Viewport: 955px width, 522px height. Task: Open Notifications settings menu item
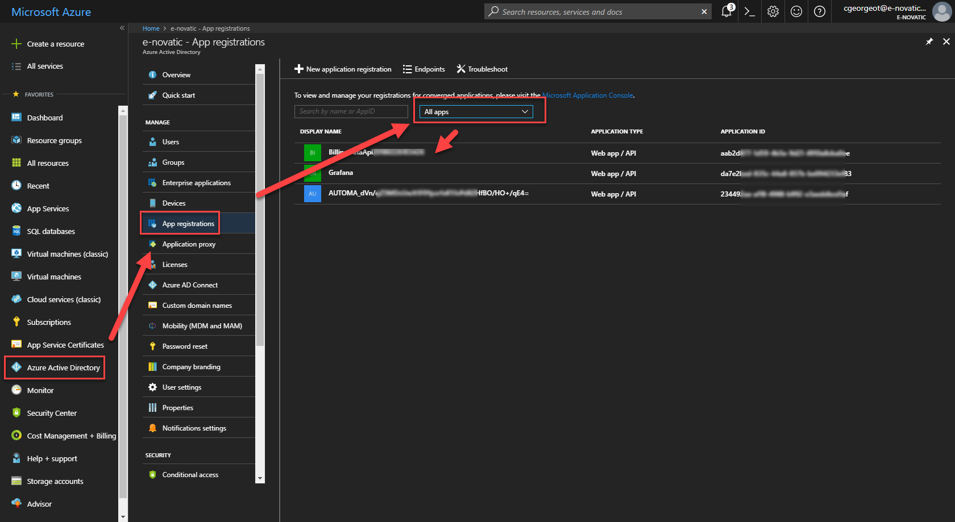pyautogui.click(x=199, y=428)
